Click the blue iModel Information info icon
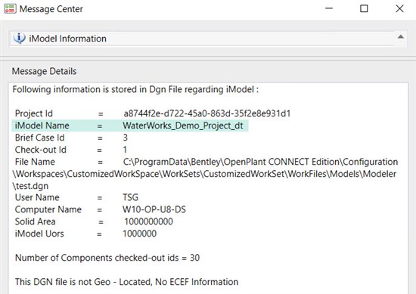The width and height of the screenshot is (416, 294). [20, 39]
